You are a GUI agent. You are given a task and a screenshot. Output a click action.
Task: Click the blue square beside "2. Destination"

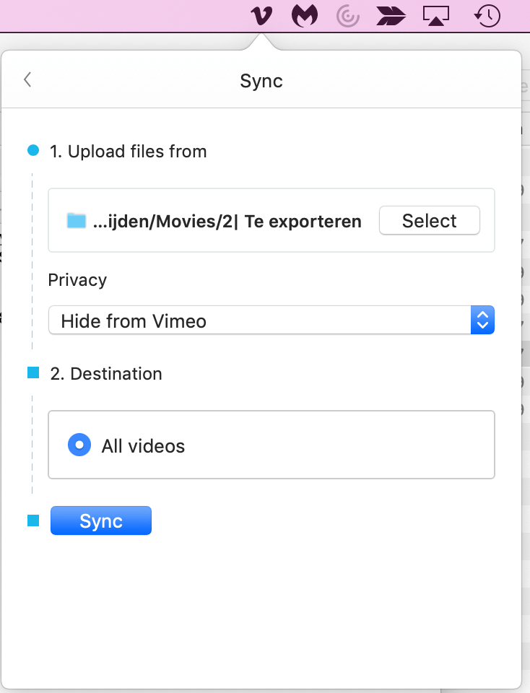(32, 373)
